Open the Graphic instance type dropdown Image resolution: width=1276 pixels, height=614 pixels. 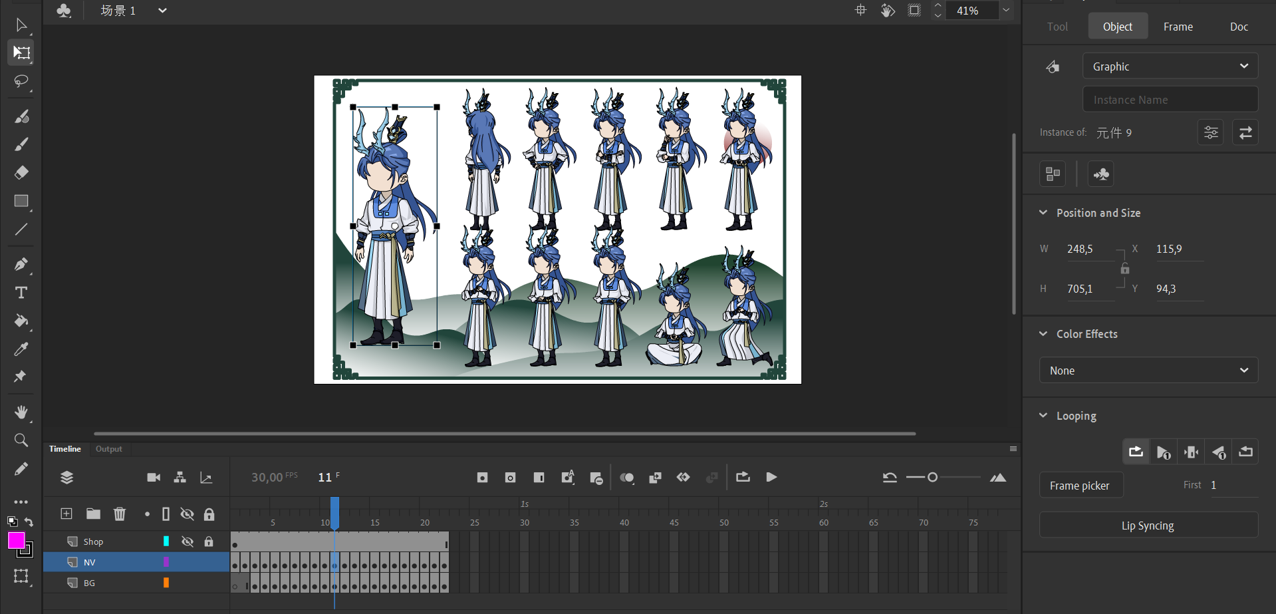1170,67
